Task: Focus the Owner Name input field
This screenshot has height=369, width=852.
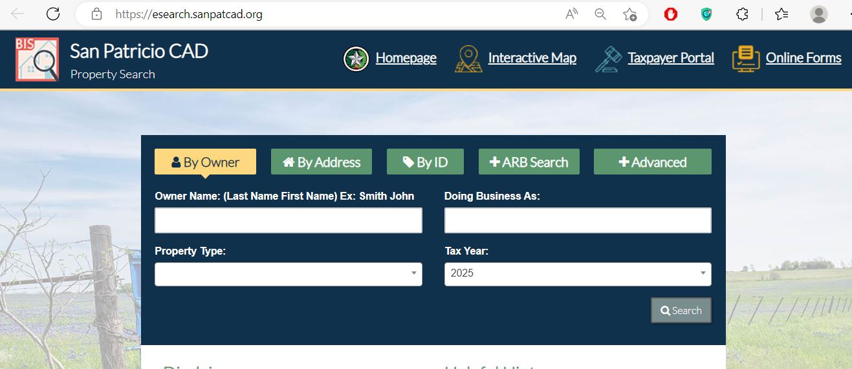Action: [x=289, y=220]
